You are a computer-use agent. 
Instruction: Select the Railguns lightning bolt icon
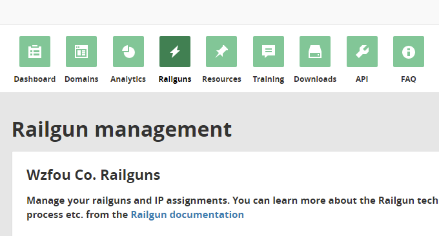click(175, 52)
